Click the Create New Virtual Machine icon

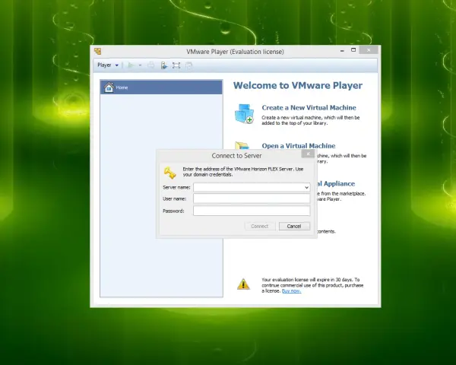click(x=244, y=114)
